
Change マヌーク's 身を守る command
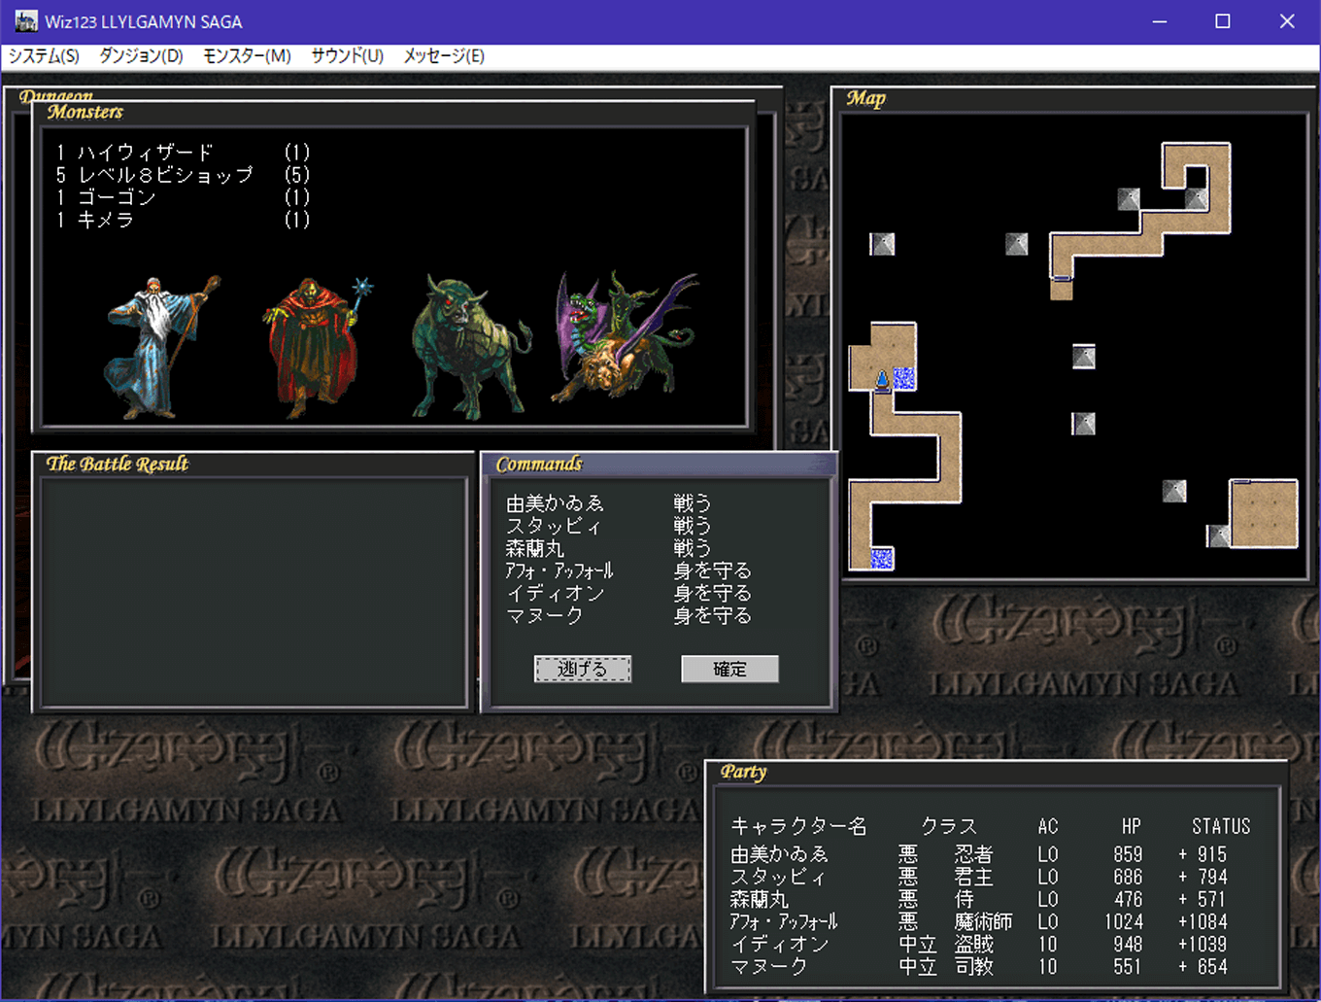(x=712, y=615)
